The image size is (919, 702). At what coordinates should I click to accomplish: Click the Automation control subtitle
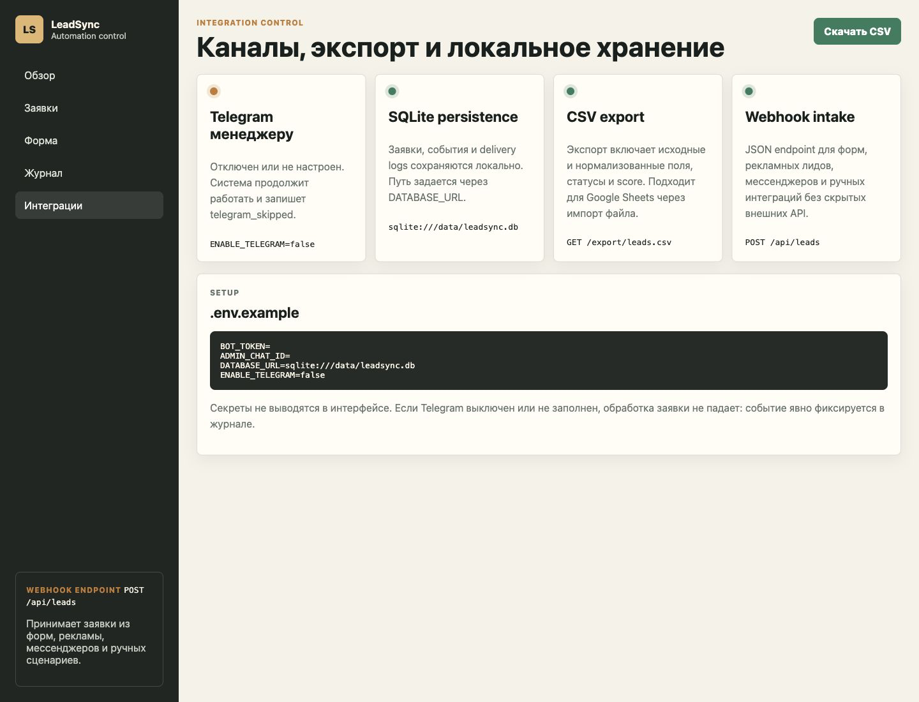point(89,36)
